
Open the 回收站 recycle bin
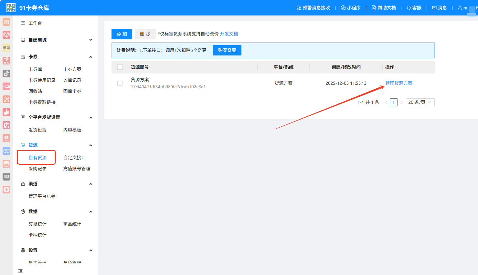click(35, 91)
